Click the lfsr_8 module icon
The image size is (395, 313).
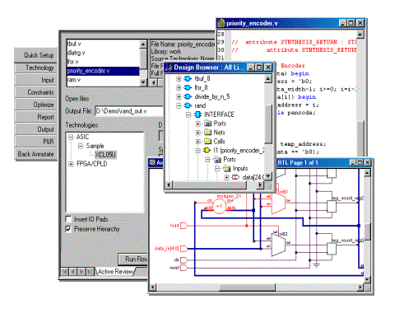188,88
